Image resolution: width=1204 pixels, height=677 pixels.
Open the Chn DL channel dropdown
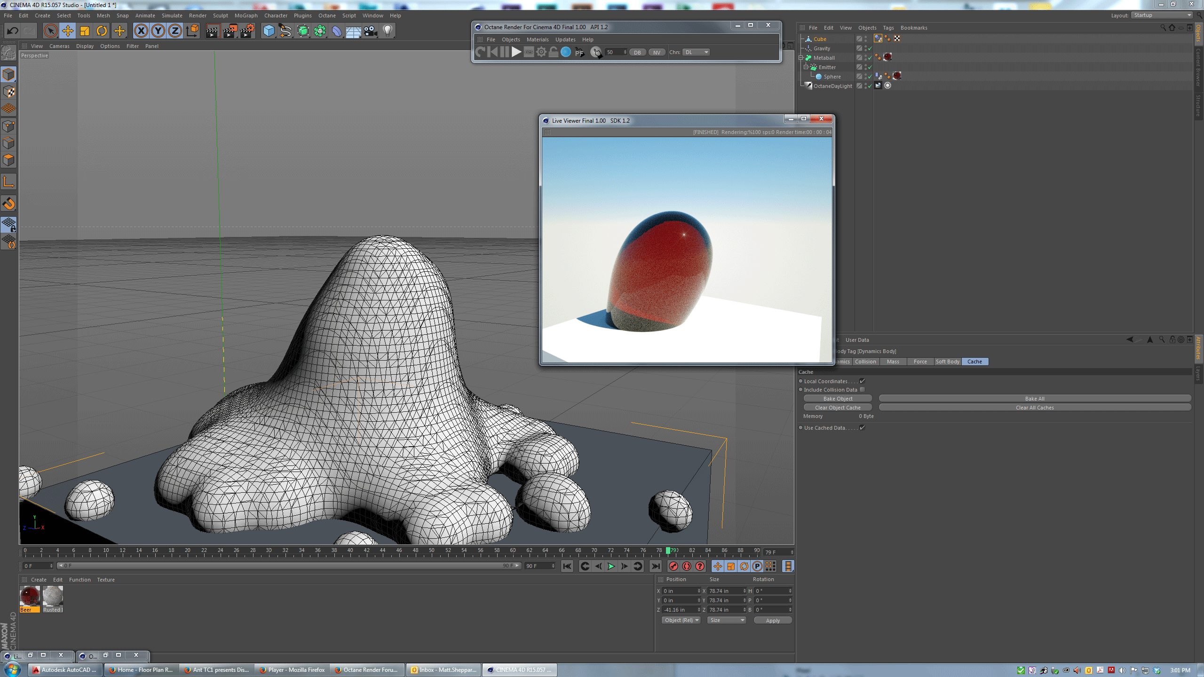click(697, 52)
